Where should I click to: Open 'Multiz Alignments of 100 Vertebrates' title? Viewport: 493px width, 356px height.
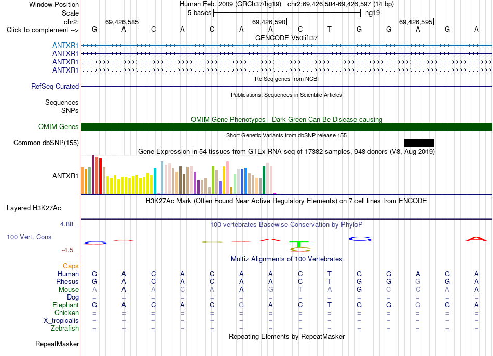coord(286,259)
